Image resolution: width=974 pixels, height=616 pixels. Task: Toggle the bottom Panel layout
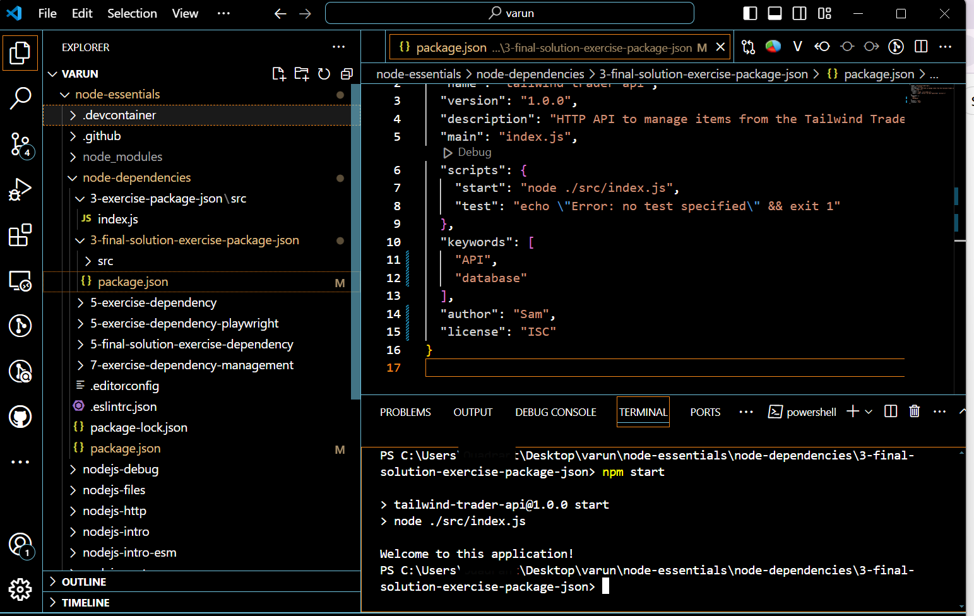tap(775, 13)
